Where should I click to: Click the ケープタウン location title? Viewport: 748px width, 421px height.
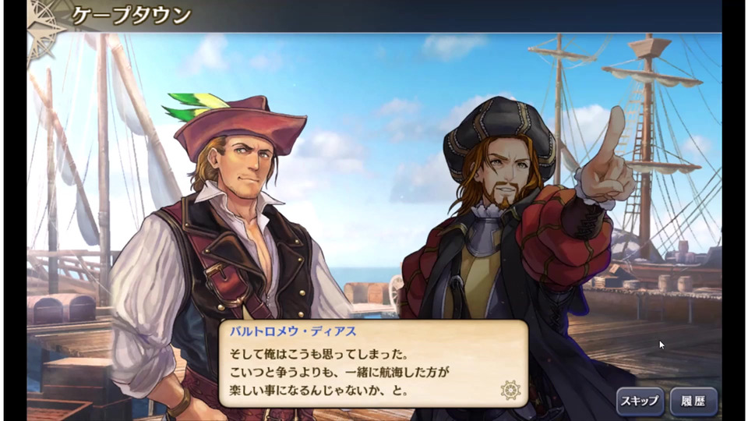pos(132,16)
